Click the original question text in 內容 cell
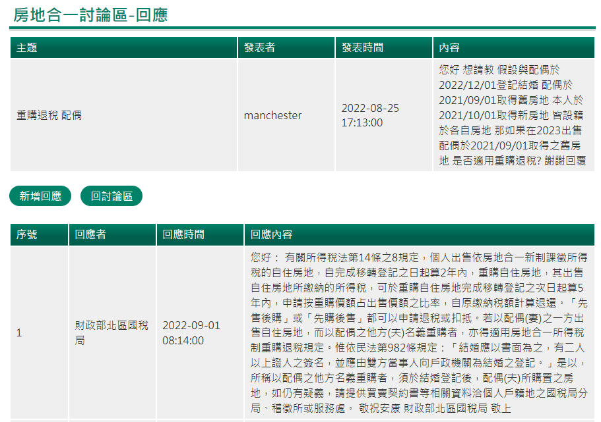601x422 pixels. click(512, 115)
